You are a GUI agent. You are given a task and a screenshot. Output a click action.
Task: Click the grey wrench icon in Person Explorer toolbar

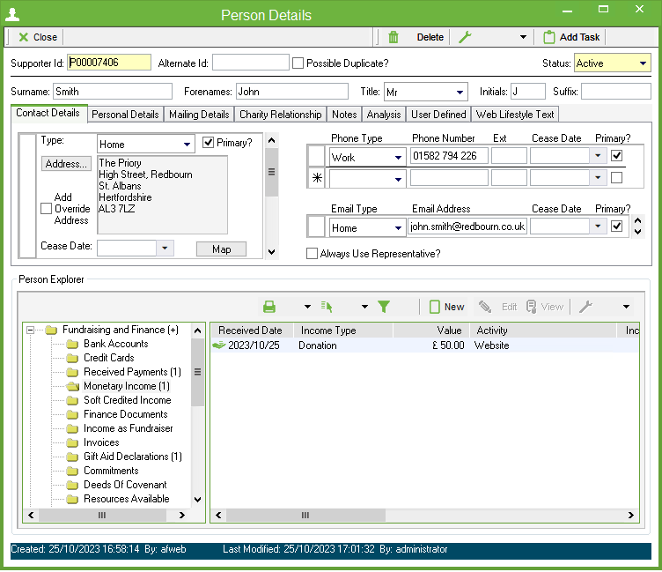(585, 307)
